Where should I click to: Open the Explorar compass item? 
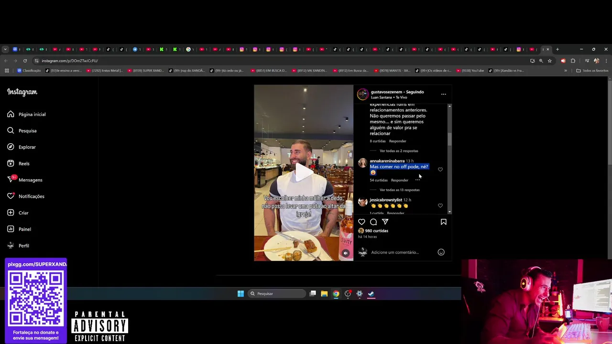[x=22, y=147]
